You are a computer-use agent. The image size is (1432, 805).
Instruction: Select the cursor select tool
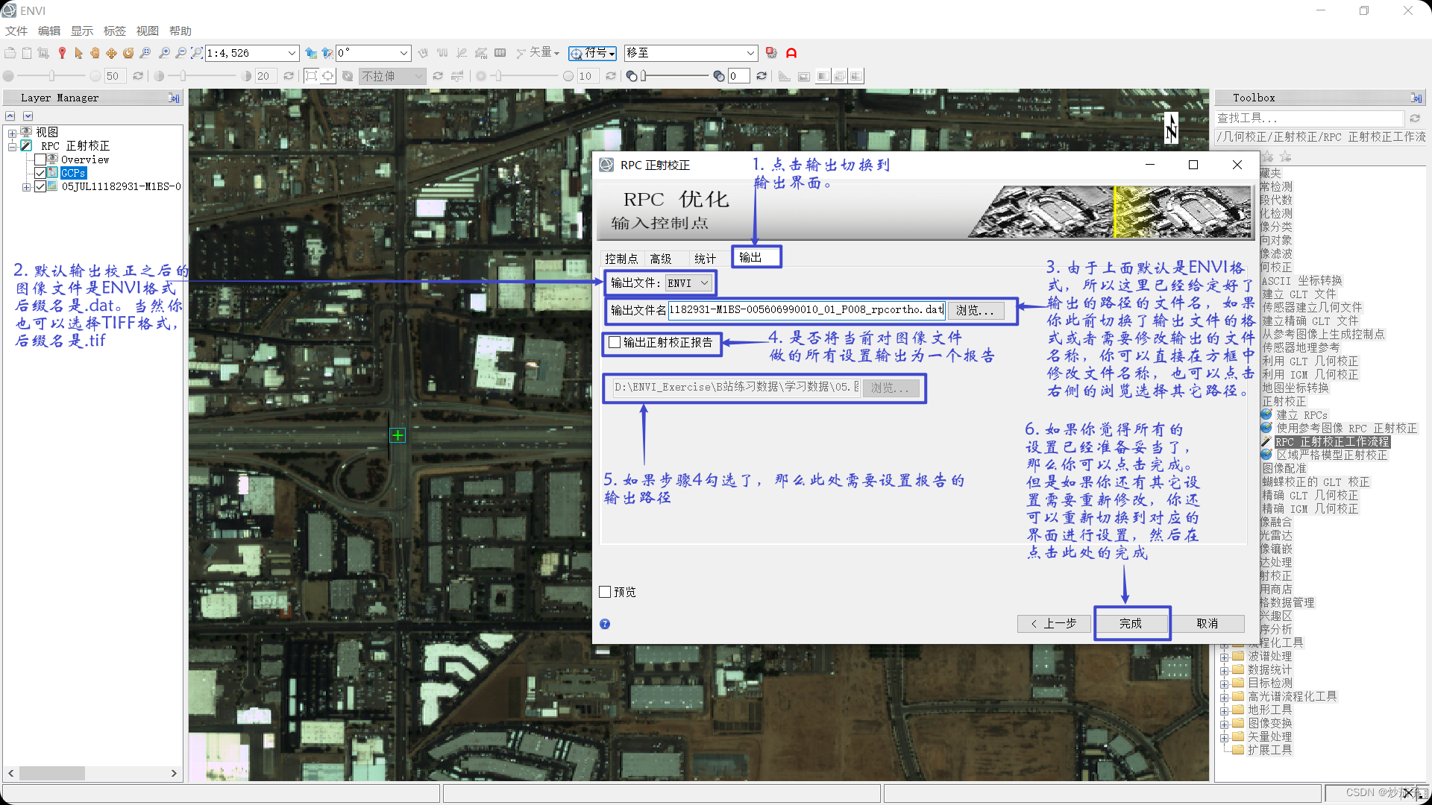click(78, 53)
